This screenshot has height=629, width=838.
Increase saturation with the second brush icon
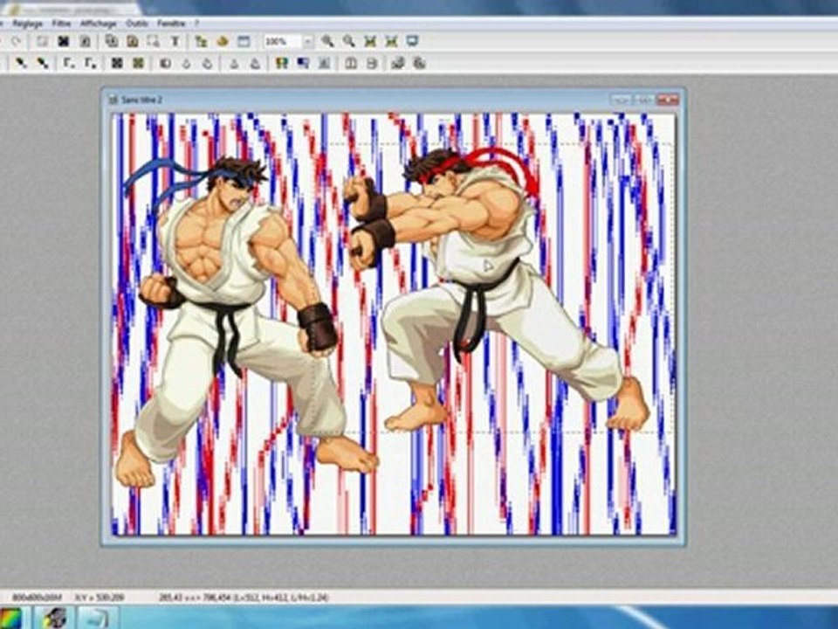coord(42,63)
